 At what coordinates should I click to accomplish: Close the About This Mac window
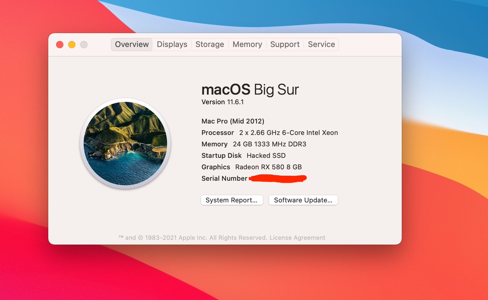click(60, 45)
